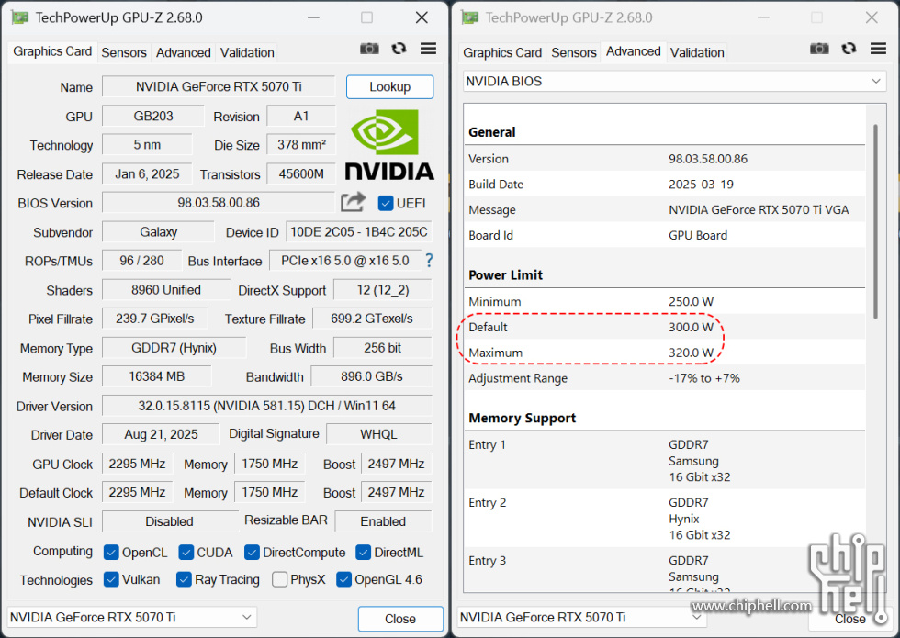Click the Memory Size value 16384 MB
Image resolution: width=900 pixels, height=638 pixels.
point(157,376)
